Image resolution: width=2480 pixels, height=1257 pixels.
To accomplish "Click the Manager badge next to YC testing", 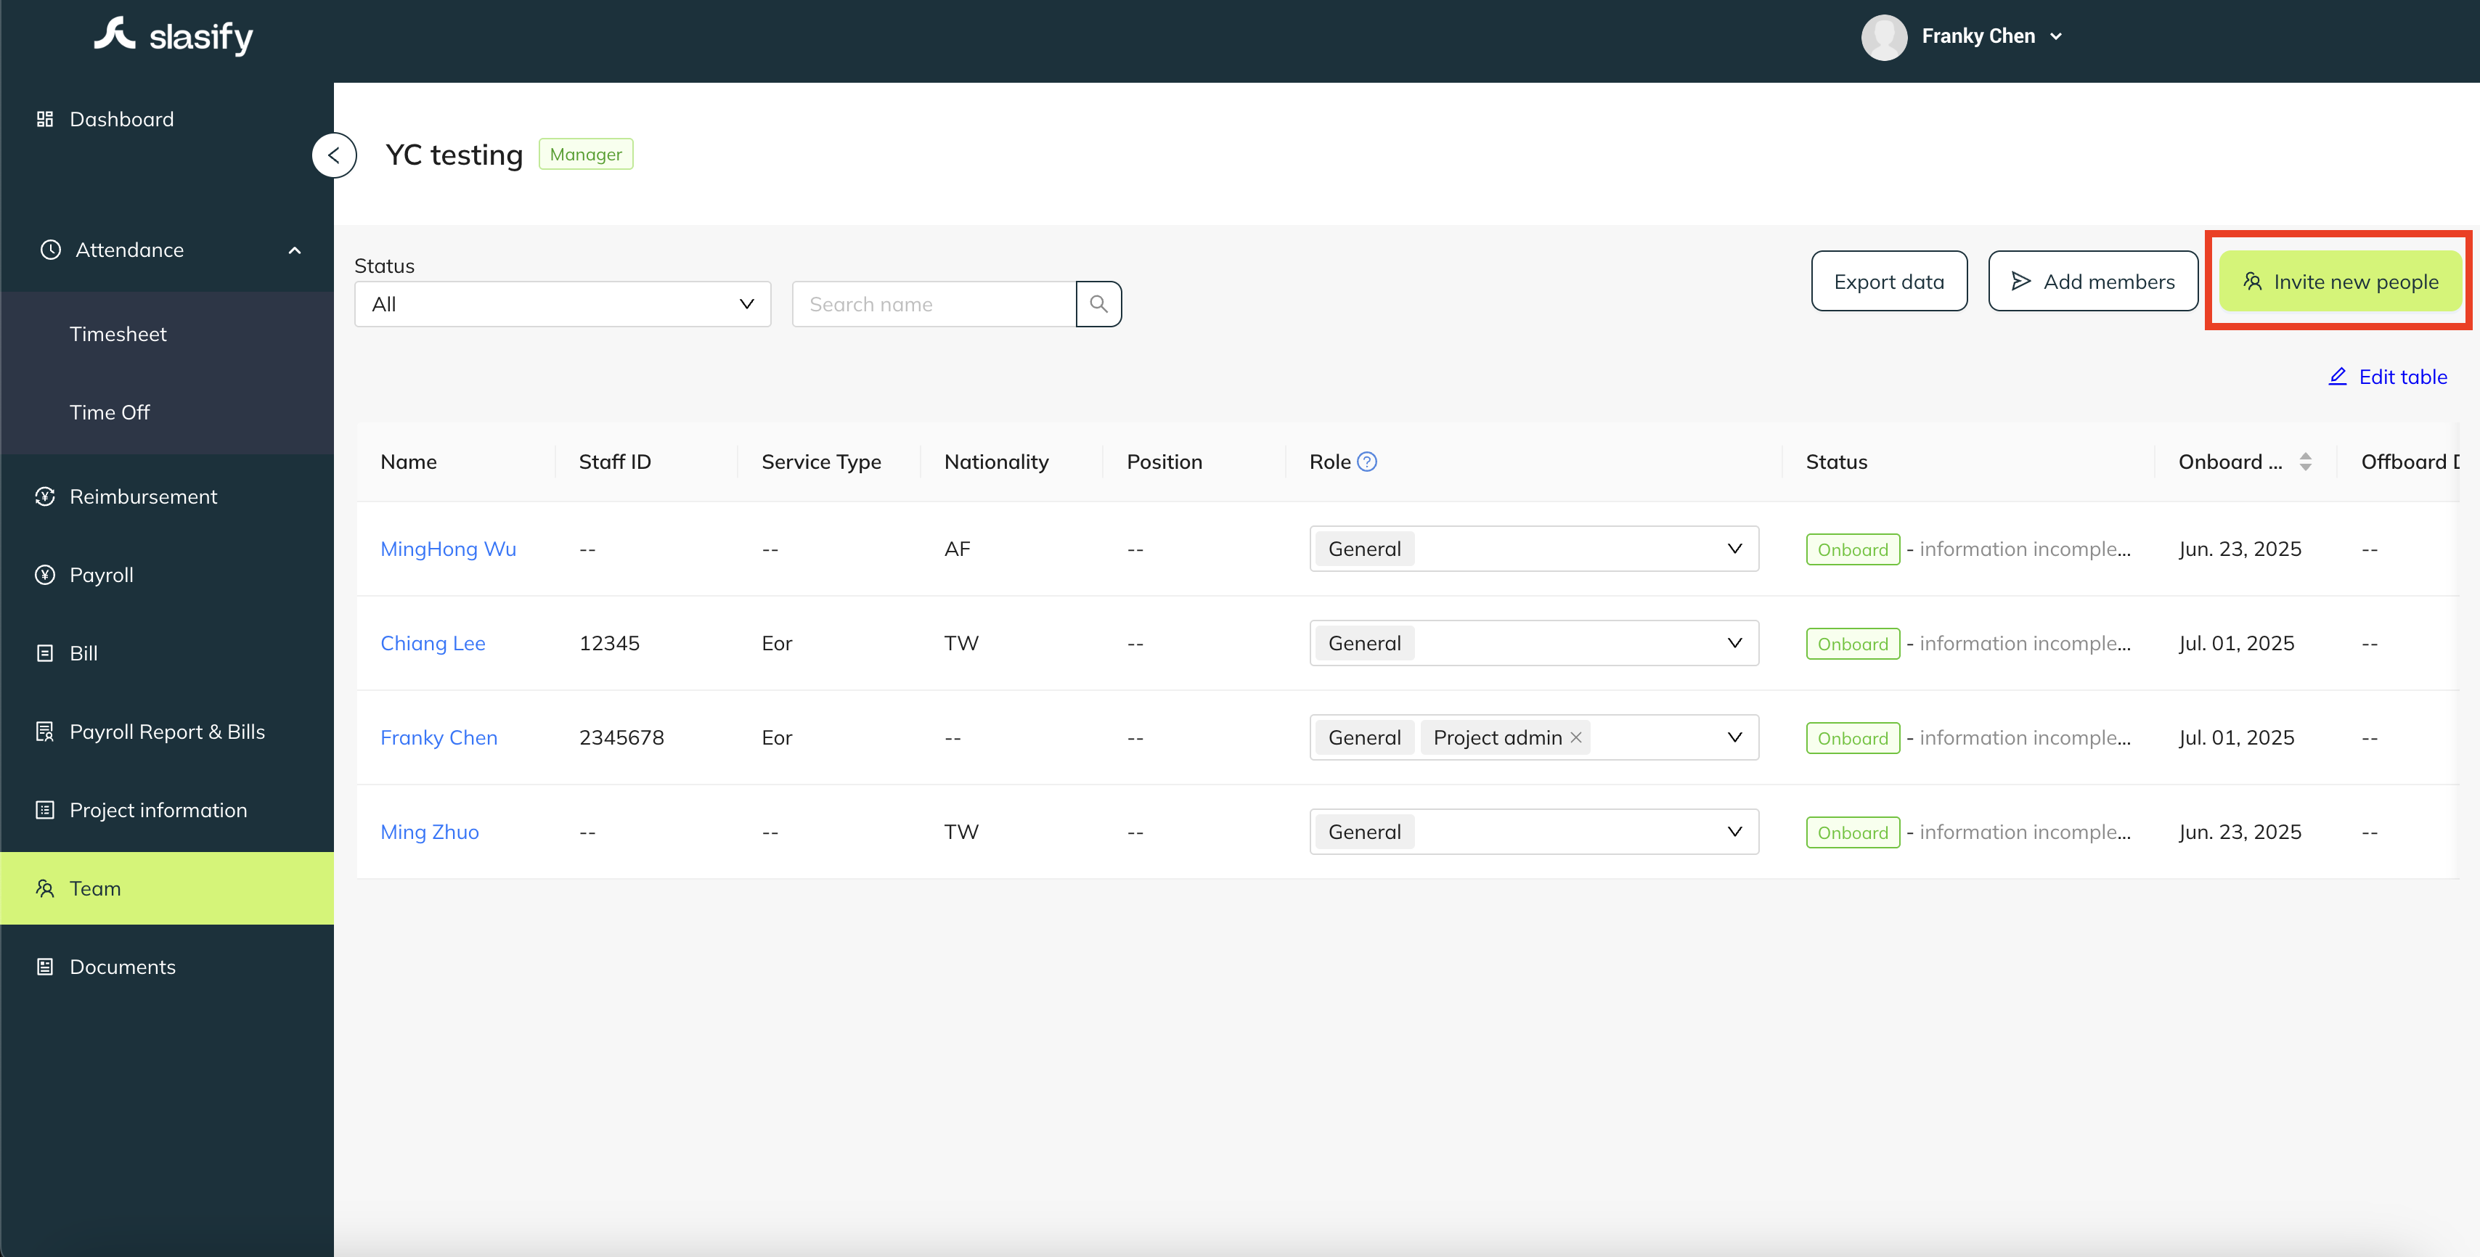I will point(585,154).
